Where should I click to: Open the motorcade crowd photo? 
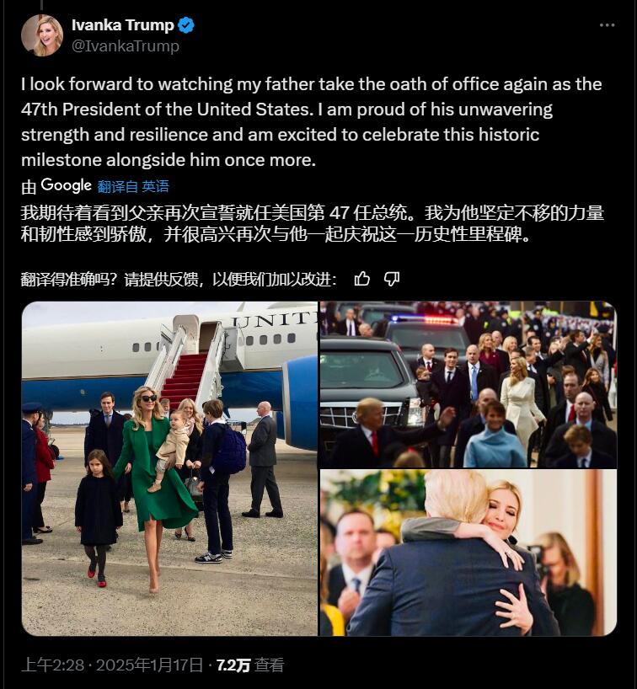468,384
